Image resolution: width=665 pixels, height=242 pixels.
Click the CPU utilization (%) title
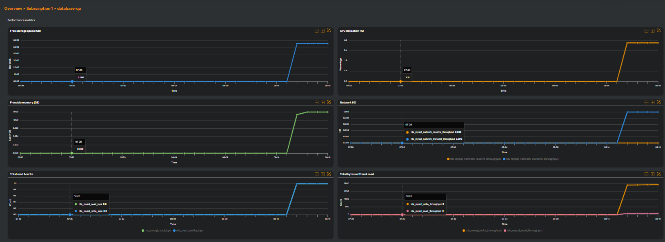[352, 31]
